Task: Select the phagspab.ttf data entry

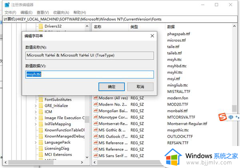Action: pyautogui.click(x=179, y=34)
